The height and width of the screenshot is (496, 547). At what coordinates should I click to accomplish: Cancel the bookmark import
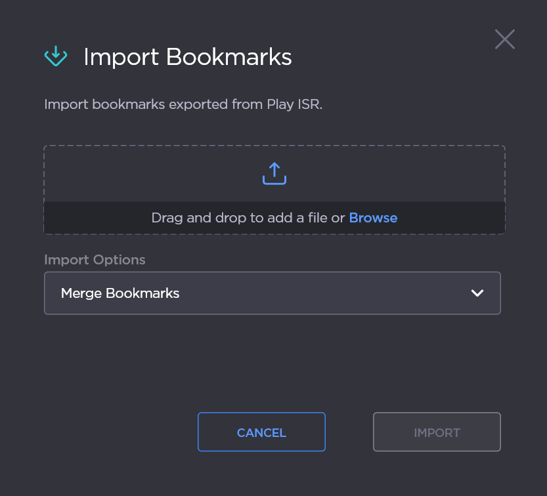[261, 432]
